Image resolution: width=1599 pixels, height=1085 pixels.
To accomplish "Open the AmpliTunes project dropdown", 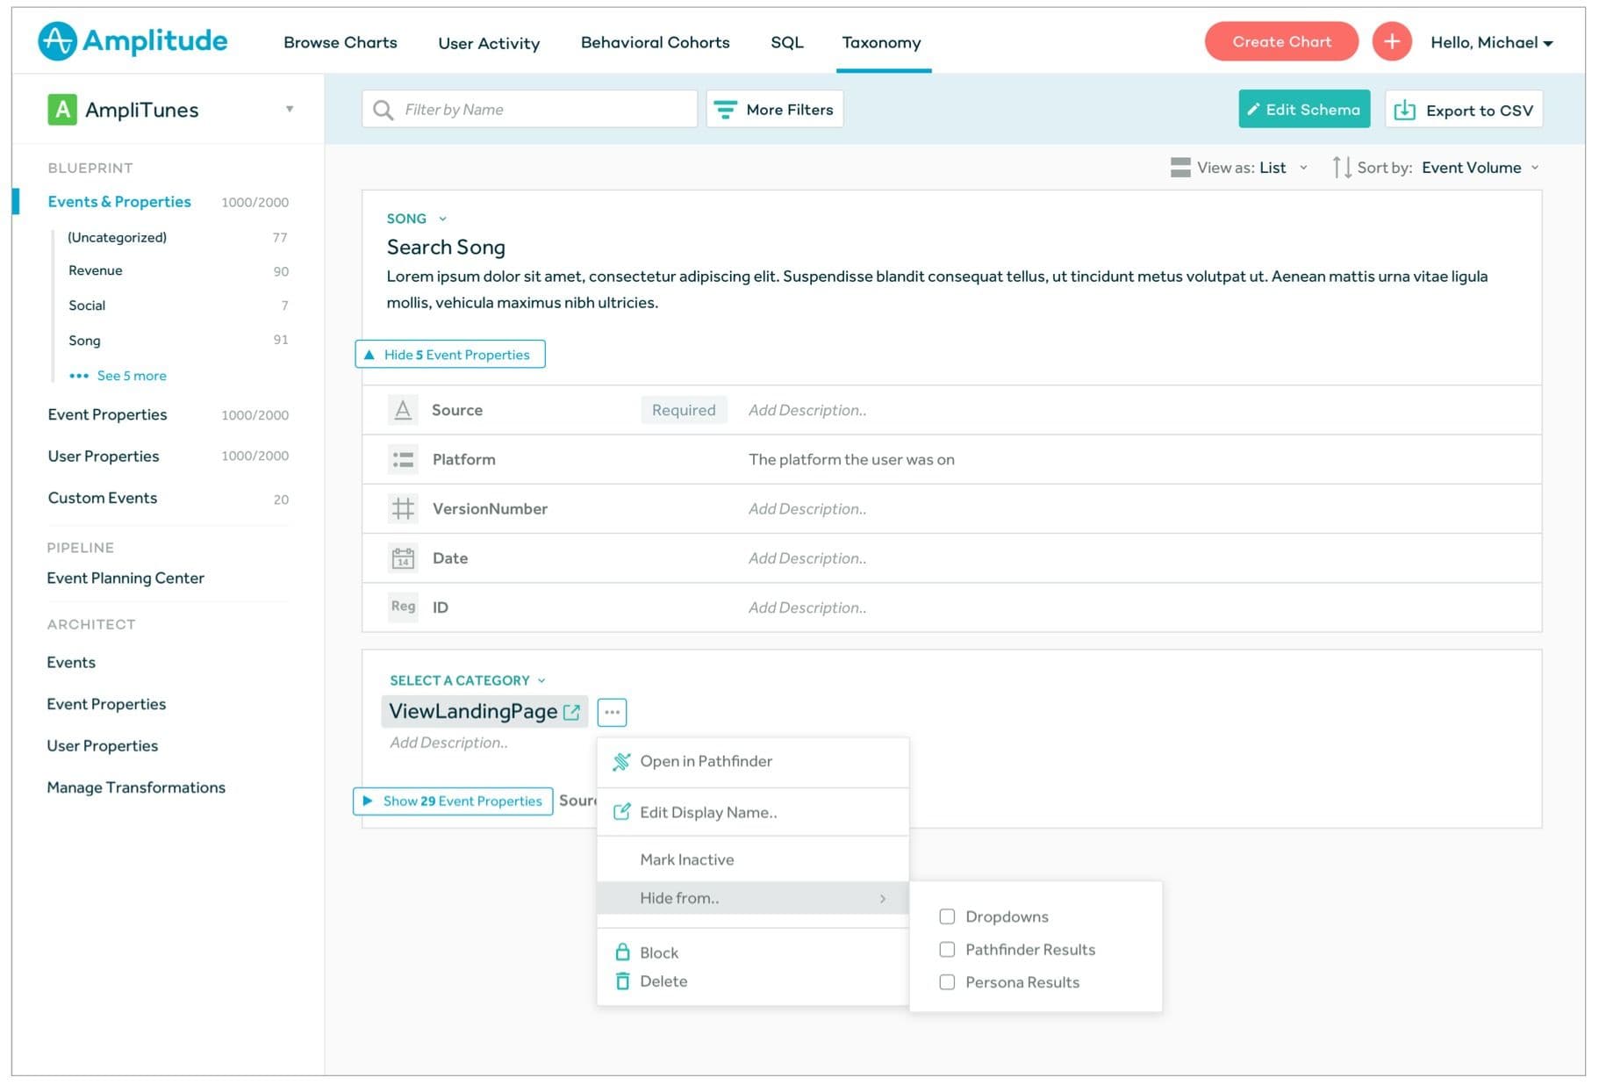I will coord(289,110).
